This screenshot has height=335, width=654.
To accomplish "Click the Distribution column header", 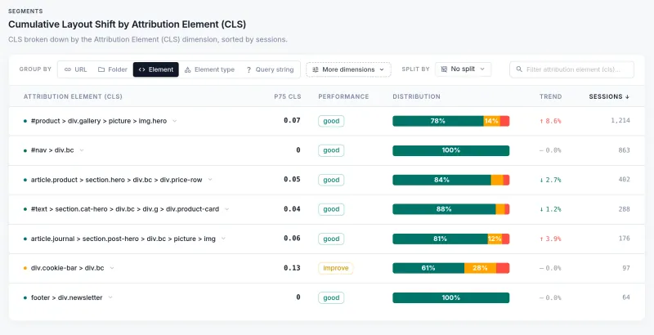I will pyautogui.click(x=416, y=96).
